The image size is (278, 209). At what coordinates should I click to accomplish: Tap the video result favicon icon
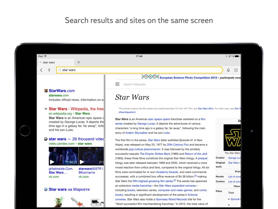(46, 139)
